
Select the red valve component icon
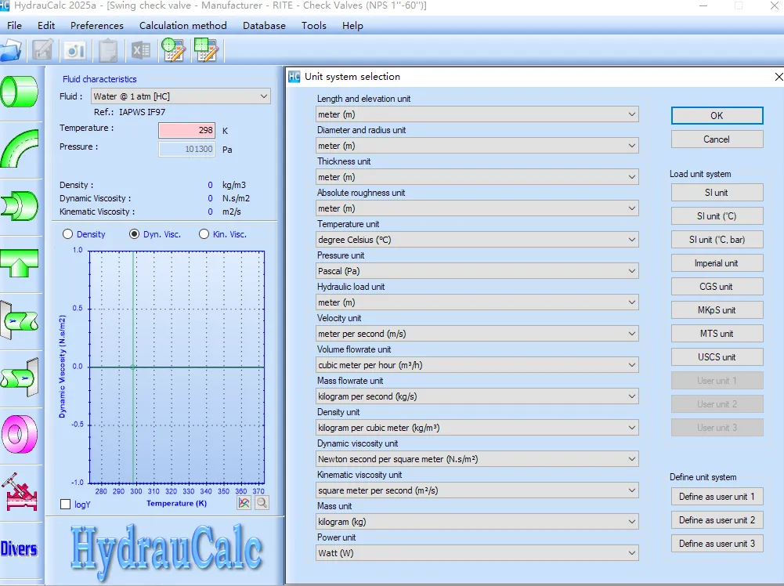tap(19, 492)
